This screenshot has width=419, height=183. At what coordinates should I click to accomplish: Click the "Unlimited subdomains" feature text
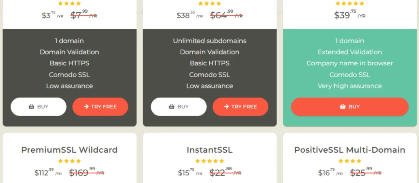point(209,41)
